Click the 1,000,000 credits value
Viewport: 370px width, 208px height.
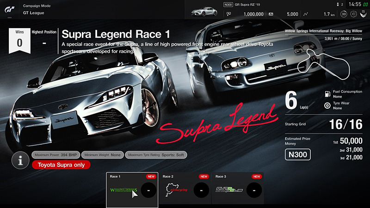(253, 14)
